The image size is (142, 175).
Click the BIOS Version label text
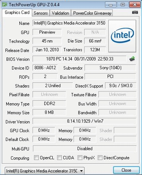coord(18,59)
